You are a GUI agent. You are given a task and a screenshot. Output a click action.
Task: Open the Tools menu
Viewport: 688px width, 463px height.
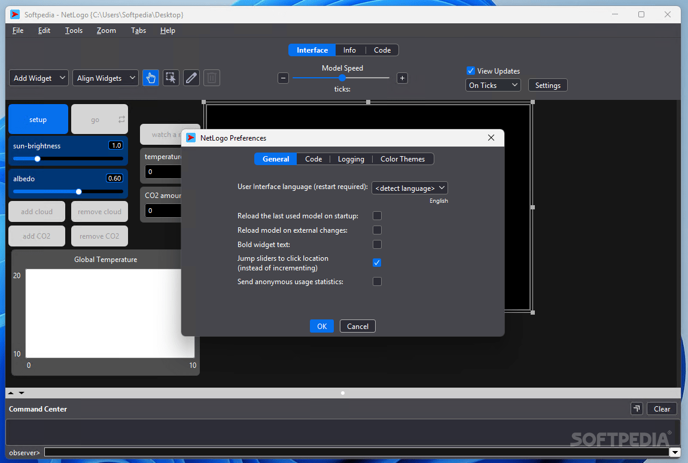[74, 31]
